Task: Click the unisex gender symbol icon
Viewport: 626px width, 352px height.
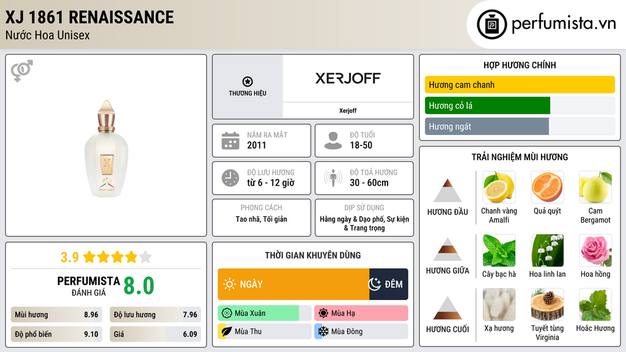Action: (21, 71)
